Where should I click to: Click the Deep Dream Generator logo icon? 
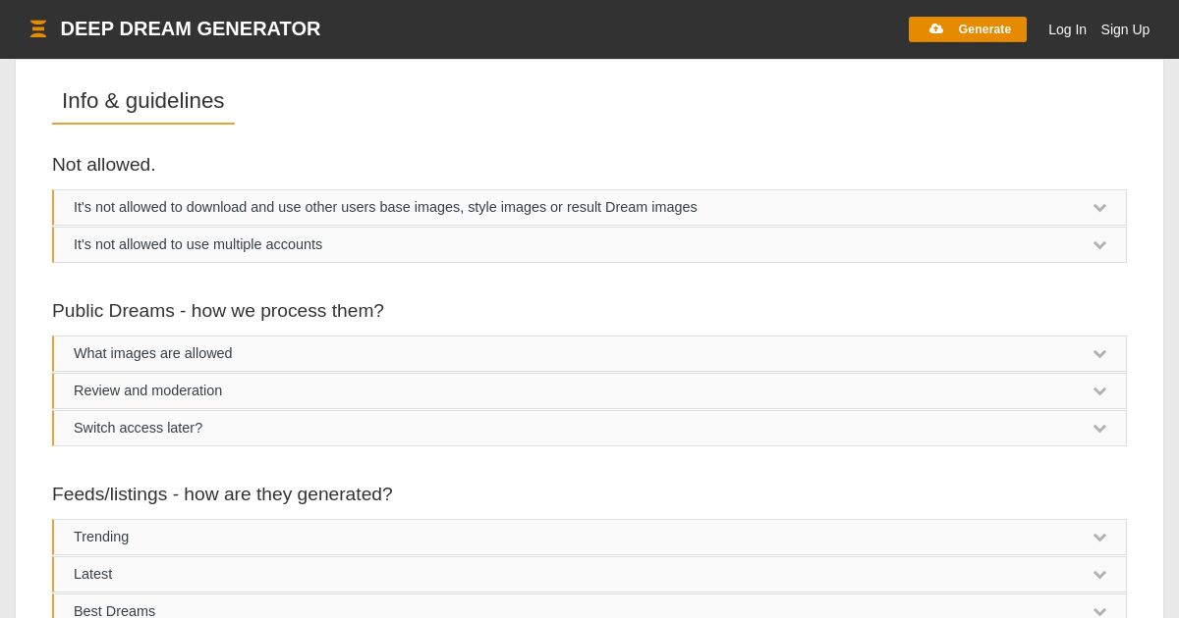pos(38,29)
